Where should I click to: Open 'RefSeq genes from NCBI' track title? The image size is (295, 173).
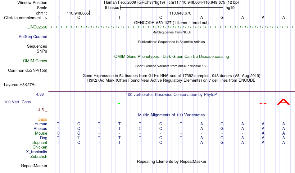tap(171, 32)
